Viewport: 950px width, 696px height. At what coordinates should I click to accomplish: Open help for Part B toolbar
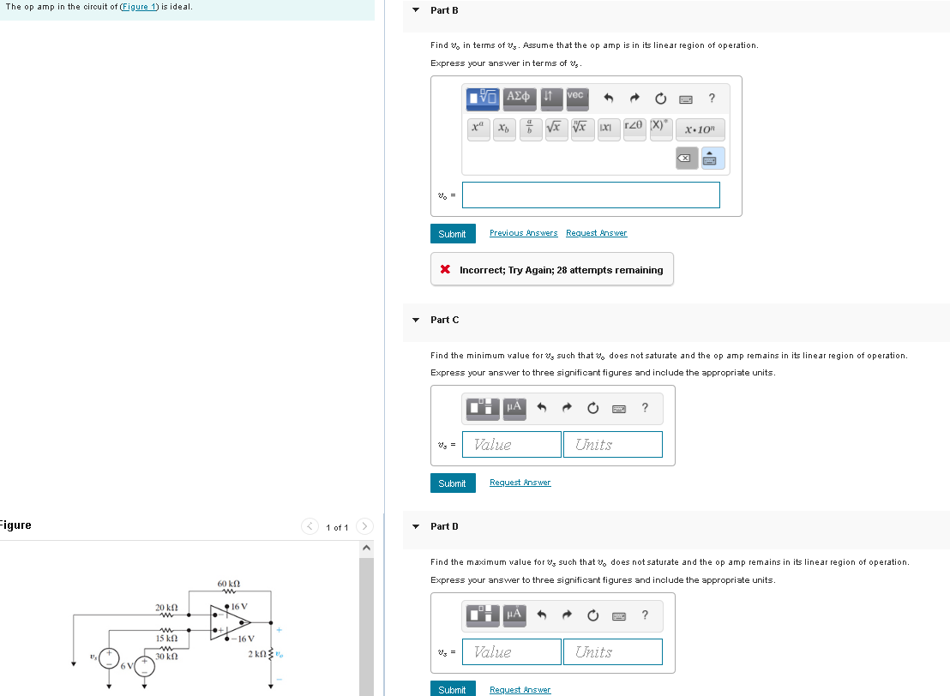pyautogui.click(x=712, y=98)
